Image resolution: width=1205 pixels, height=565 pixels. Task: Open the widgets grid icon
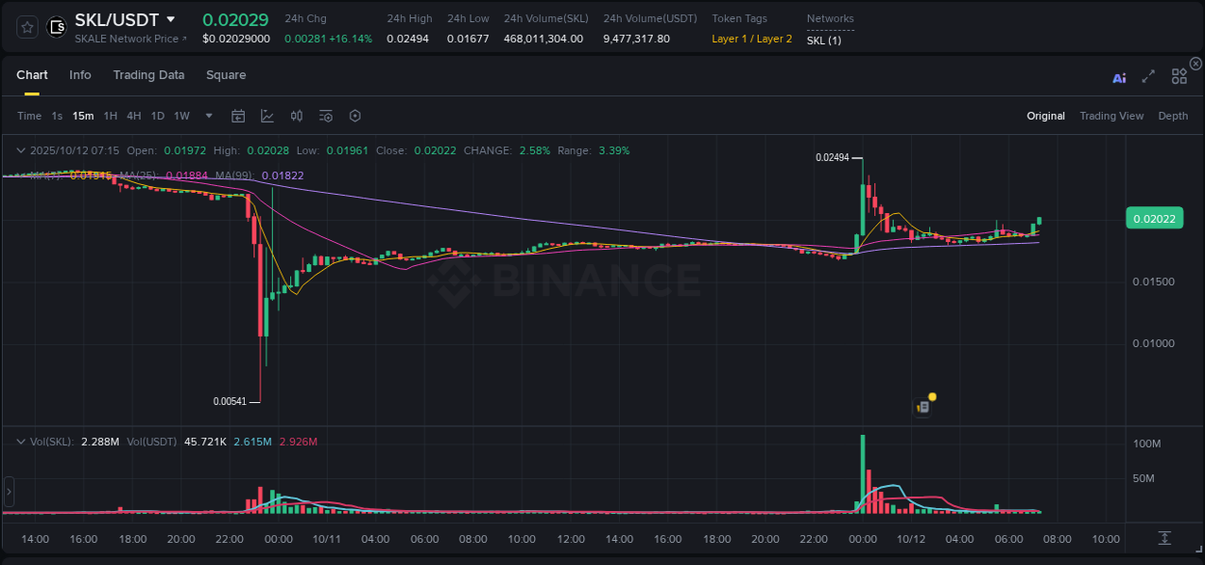1179,76
